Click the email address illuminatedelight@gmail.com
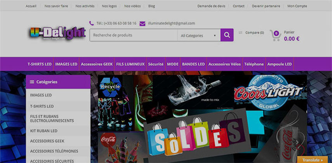 pos(172,23)
